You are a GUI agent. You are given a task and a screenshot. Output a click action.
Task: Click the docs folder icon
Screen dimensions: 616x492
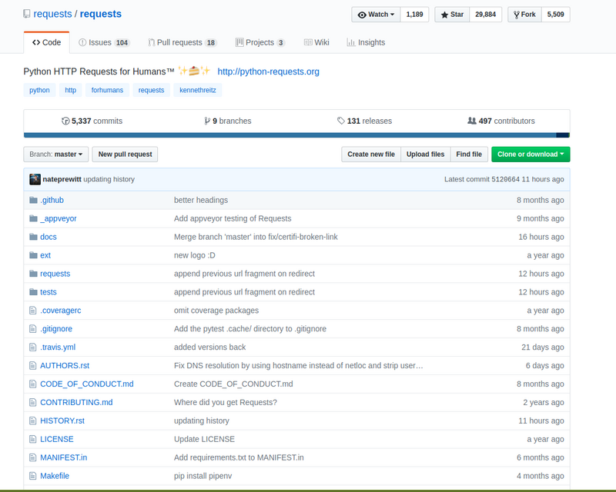(x=33, y=237)
